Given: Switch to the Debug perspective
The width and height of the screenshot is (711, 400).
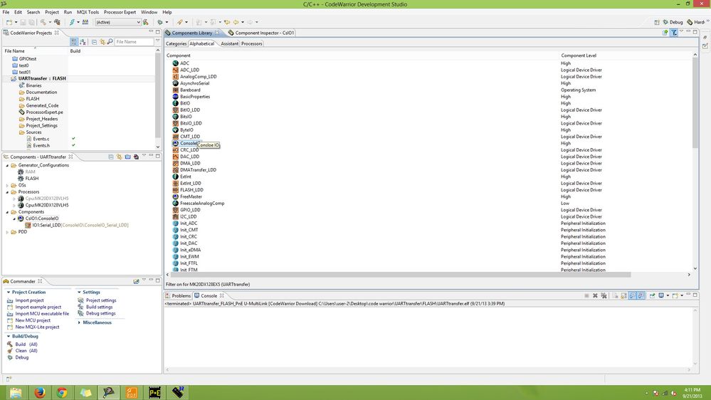Looking at the screenshot, I should (x=673, y=22).
